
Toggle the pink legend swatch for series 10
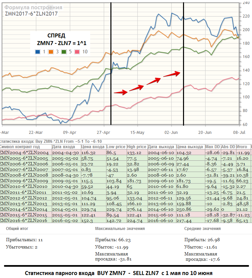77,52
